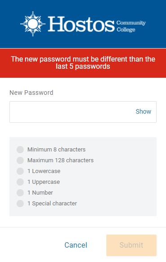Show the password text
Viewport: 166px width, 262px height.
[143, 111]
